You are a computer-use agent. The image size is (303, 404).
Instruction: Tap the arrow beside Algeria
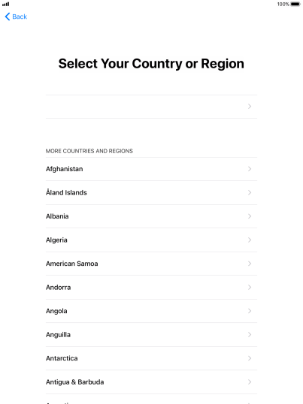click(250, 240)
